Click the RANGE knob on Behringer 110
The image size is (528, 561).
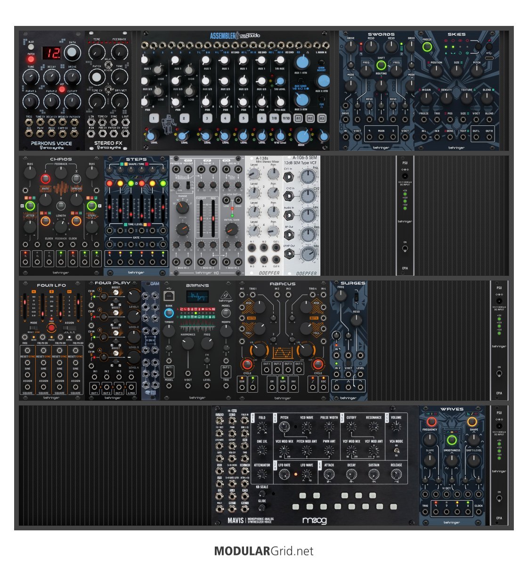pyautogui.click(x=182, y=207)
